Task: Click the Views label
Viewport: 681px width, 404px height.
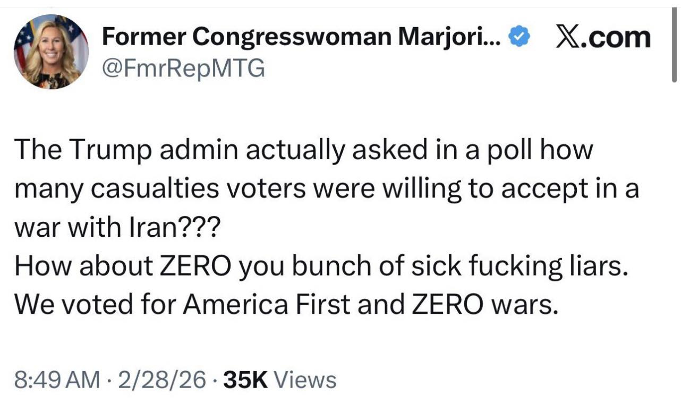Action: 307,380
